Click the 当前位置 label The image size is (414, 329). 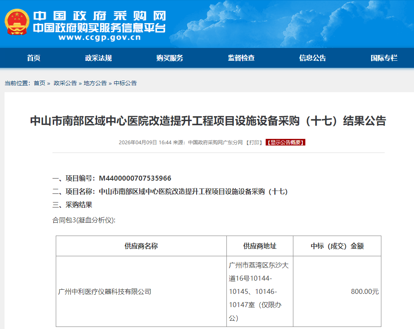click(18, 83)
